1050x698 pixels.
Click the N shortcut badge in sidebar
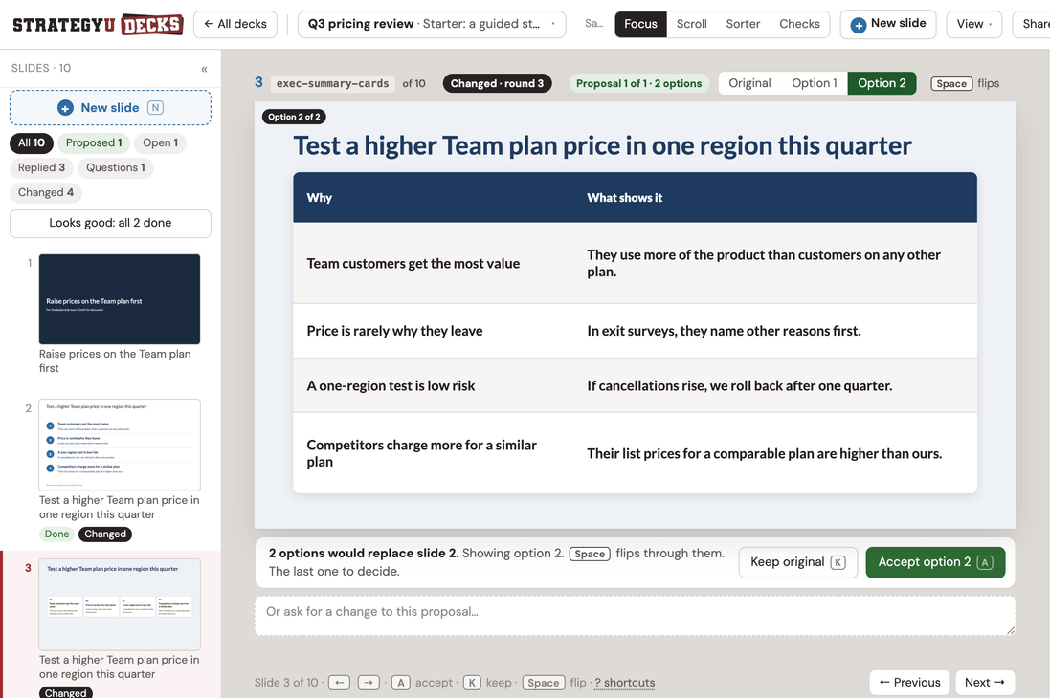pyautogui.click(x=155, y=108)
